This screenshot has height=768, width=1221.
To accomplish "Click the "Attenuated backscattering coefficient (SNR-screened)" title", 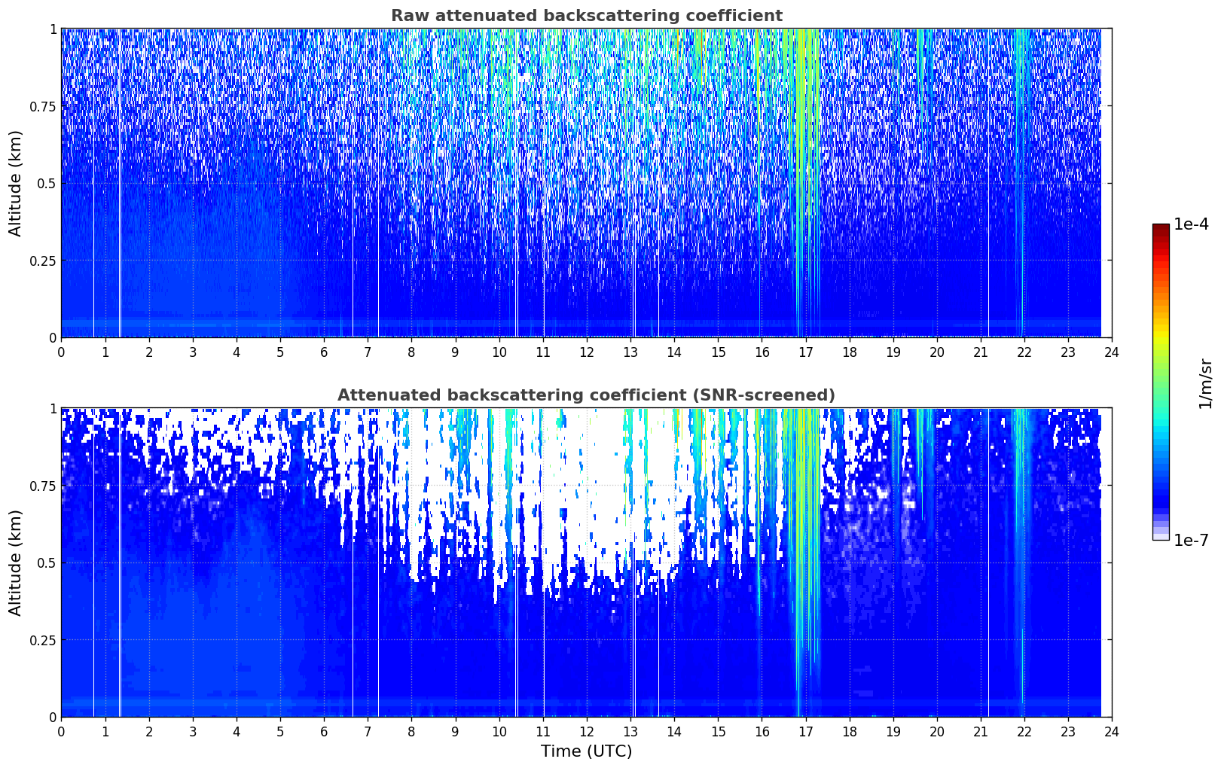I will click(586, 395).
